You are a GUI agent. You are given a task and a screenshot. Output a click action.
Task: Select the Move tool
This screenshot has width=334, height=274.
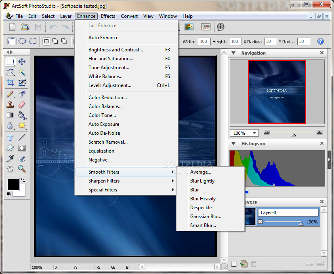[x=22, y=62]
